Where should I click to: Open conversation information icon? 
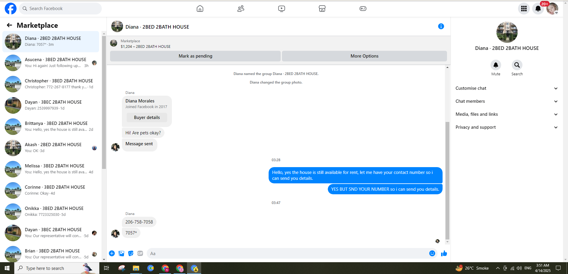[x=441, y=26]
